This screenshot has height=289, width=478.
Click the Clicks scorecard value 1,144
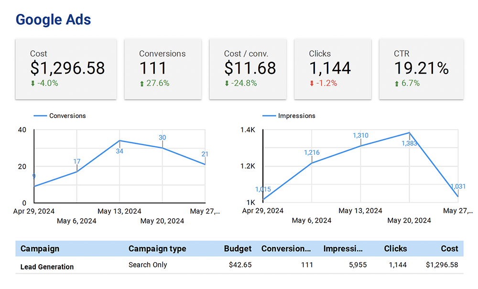click(330, 68)
